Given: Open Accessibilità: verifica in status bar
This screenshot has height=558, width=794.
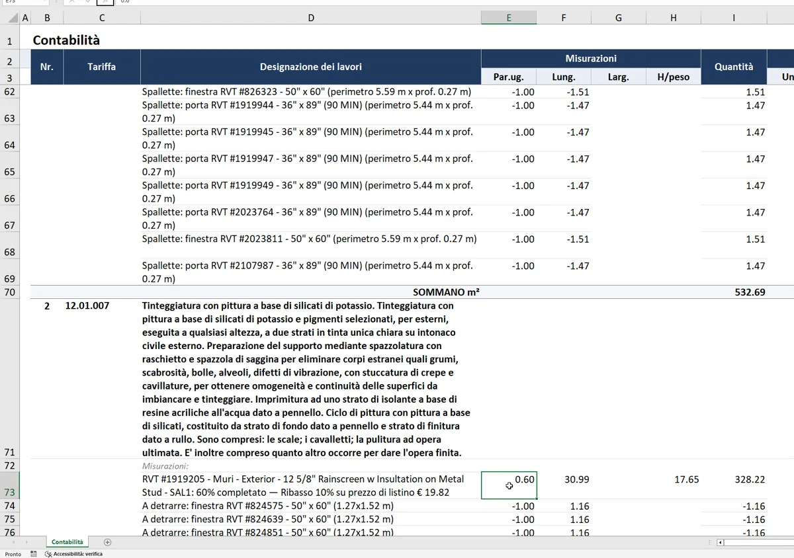Looking at the screenshot, I should [73, 554].
